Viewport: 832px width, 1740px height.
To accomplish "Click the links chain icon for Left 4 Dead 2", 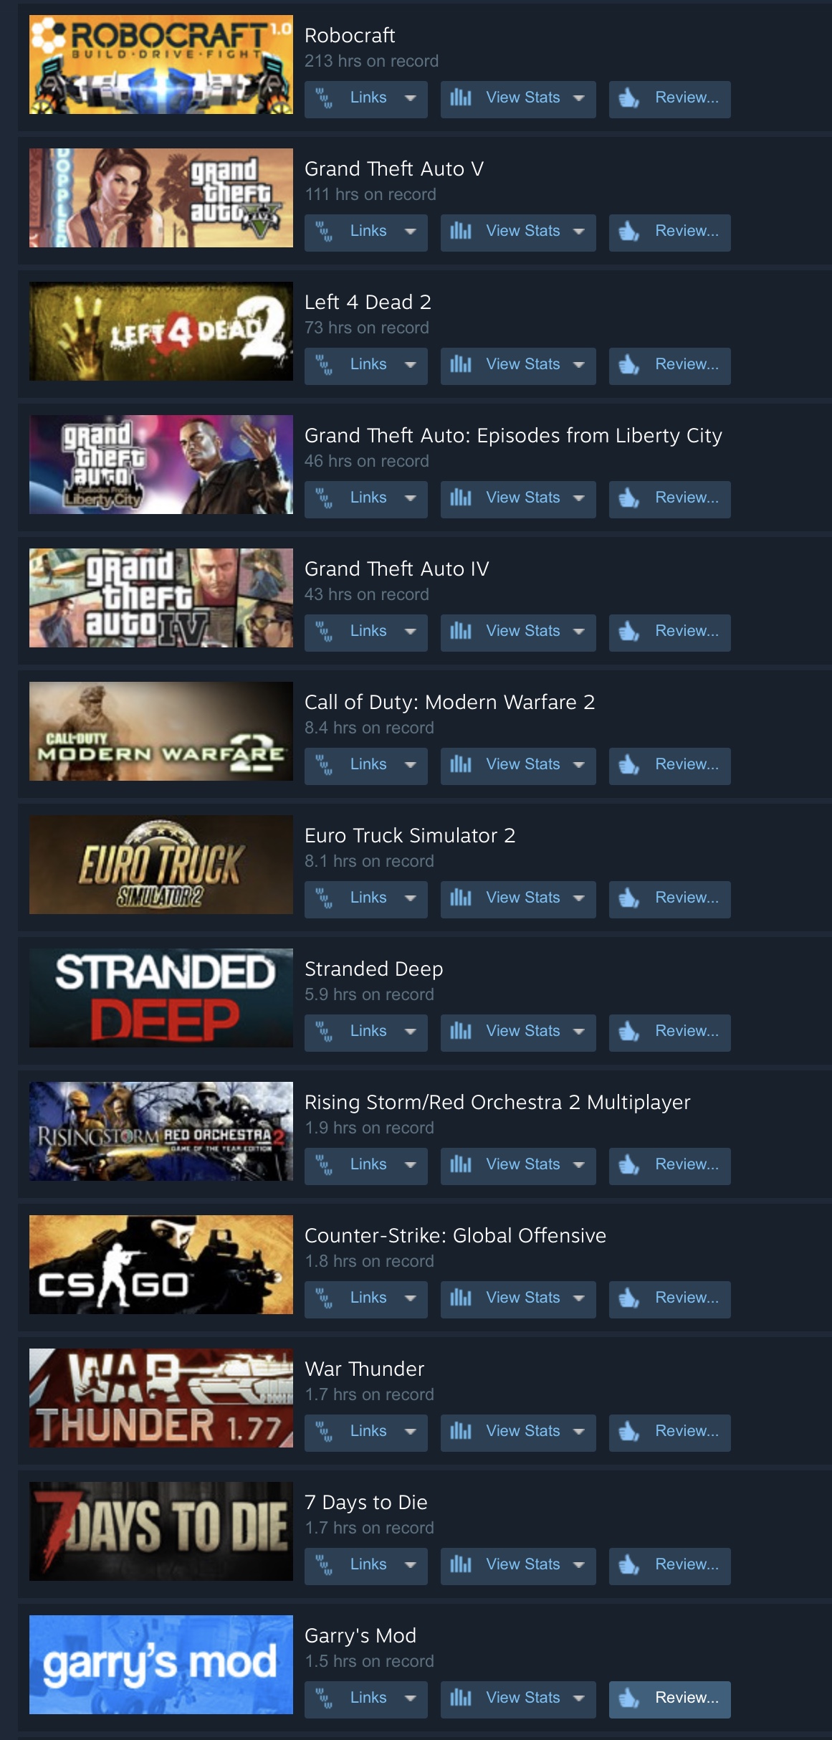I will click(325, 365).
